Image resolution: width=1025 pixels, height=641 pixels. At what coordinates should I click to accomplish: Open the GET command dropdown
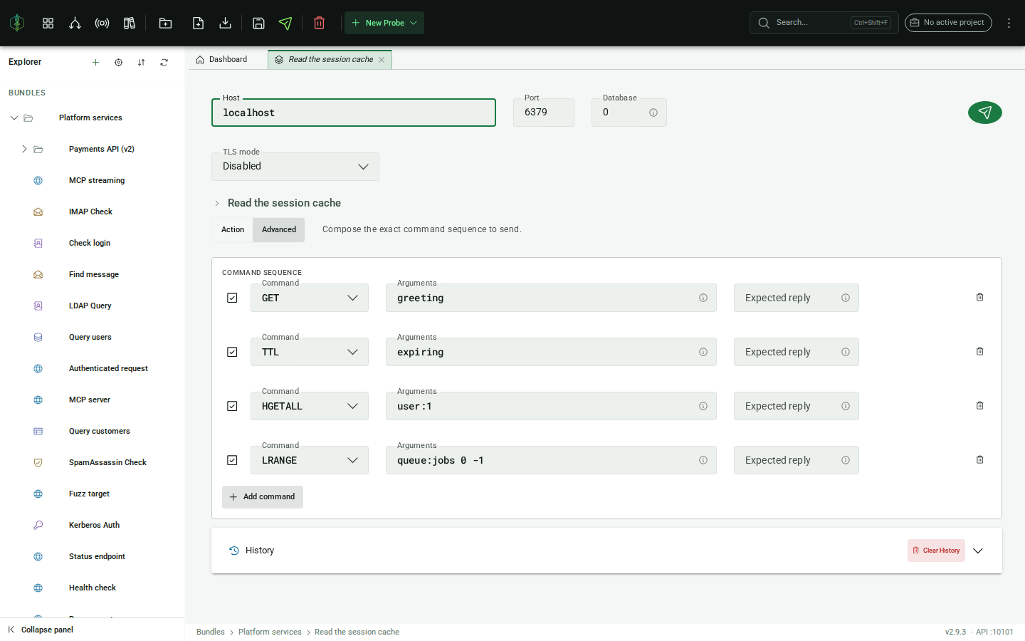pyautogui.click(x=310, y=298)
